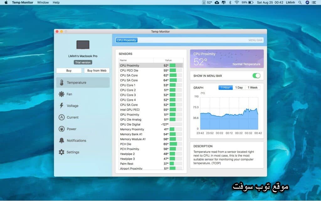Click the menu bar items field
The image size is (321, 202).
(x=190, y=40)
